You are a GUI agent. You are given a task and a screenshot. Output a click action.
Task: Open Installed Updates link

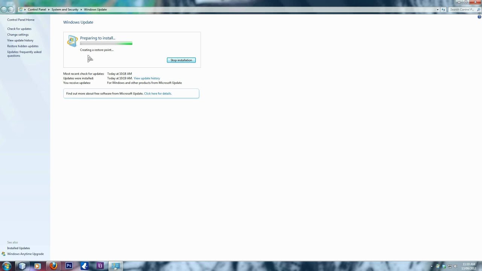coord(18,248)
